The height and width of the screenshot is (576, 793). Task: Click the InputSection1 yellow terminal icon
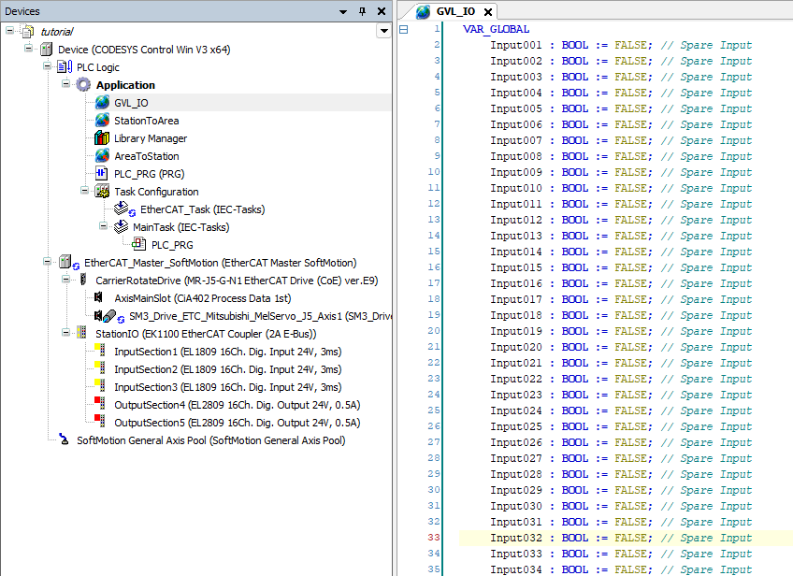pos(100,351)
